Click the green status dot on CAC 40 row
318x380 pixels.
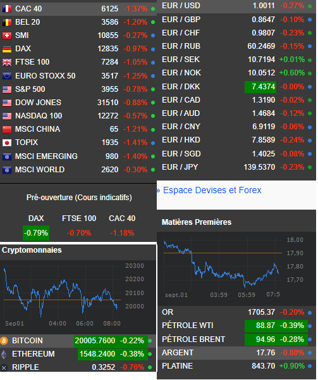[x=153, y=9]
